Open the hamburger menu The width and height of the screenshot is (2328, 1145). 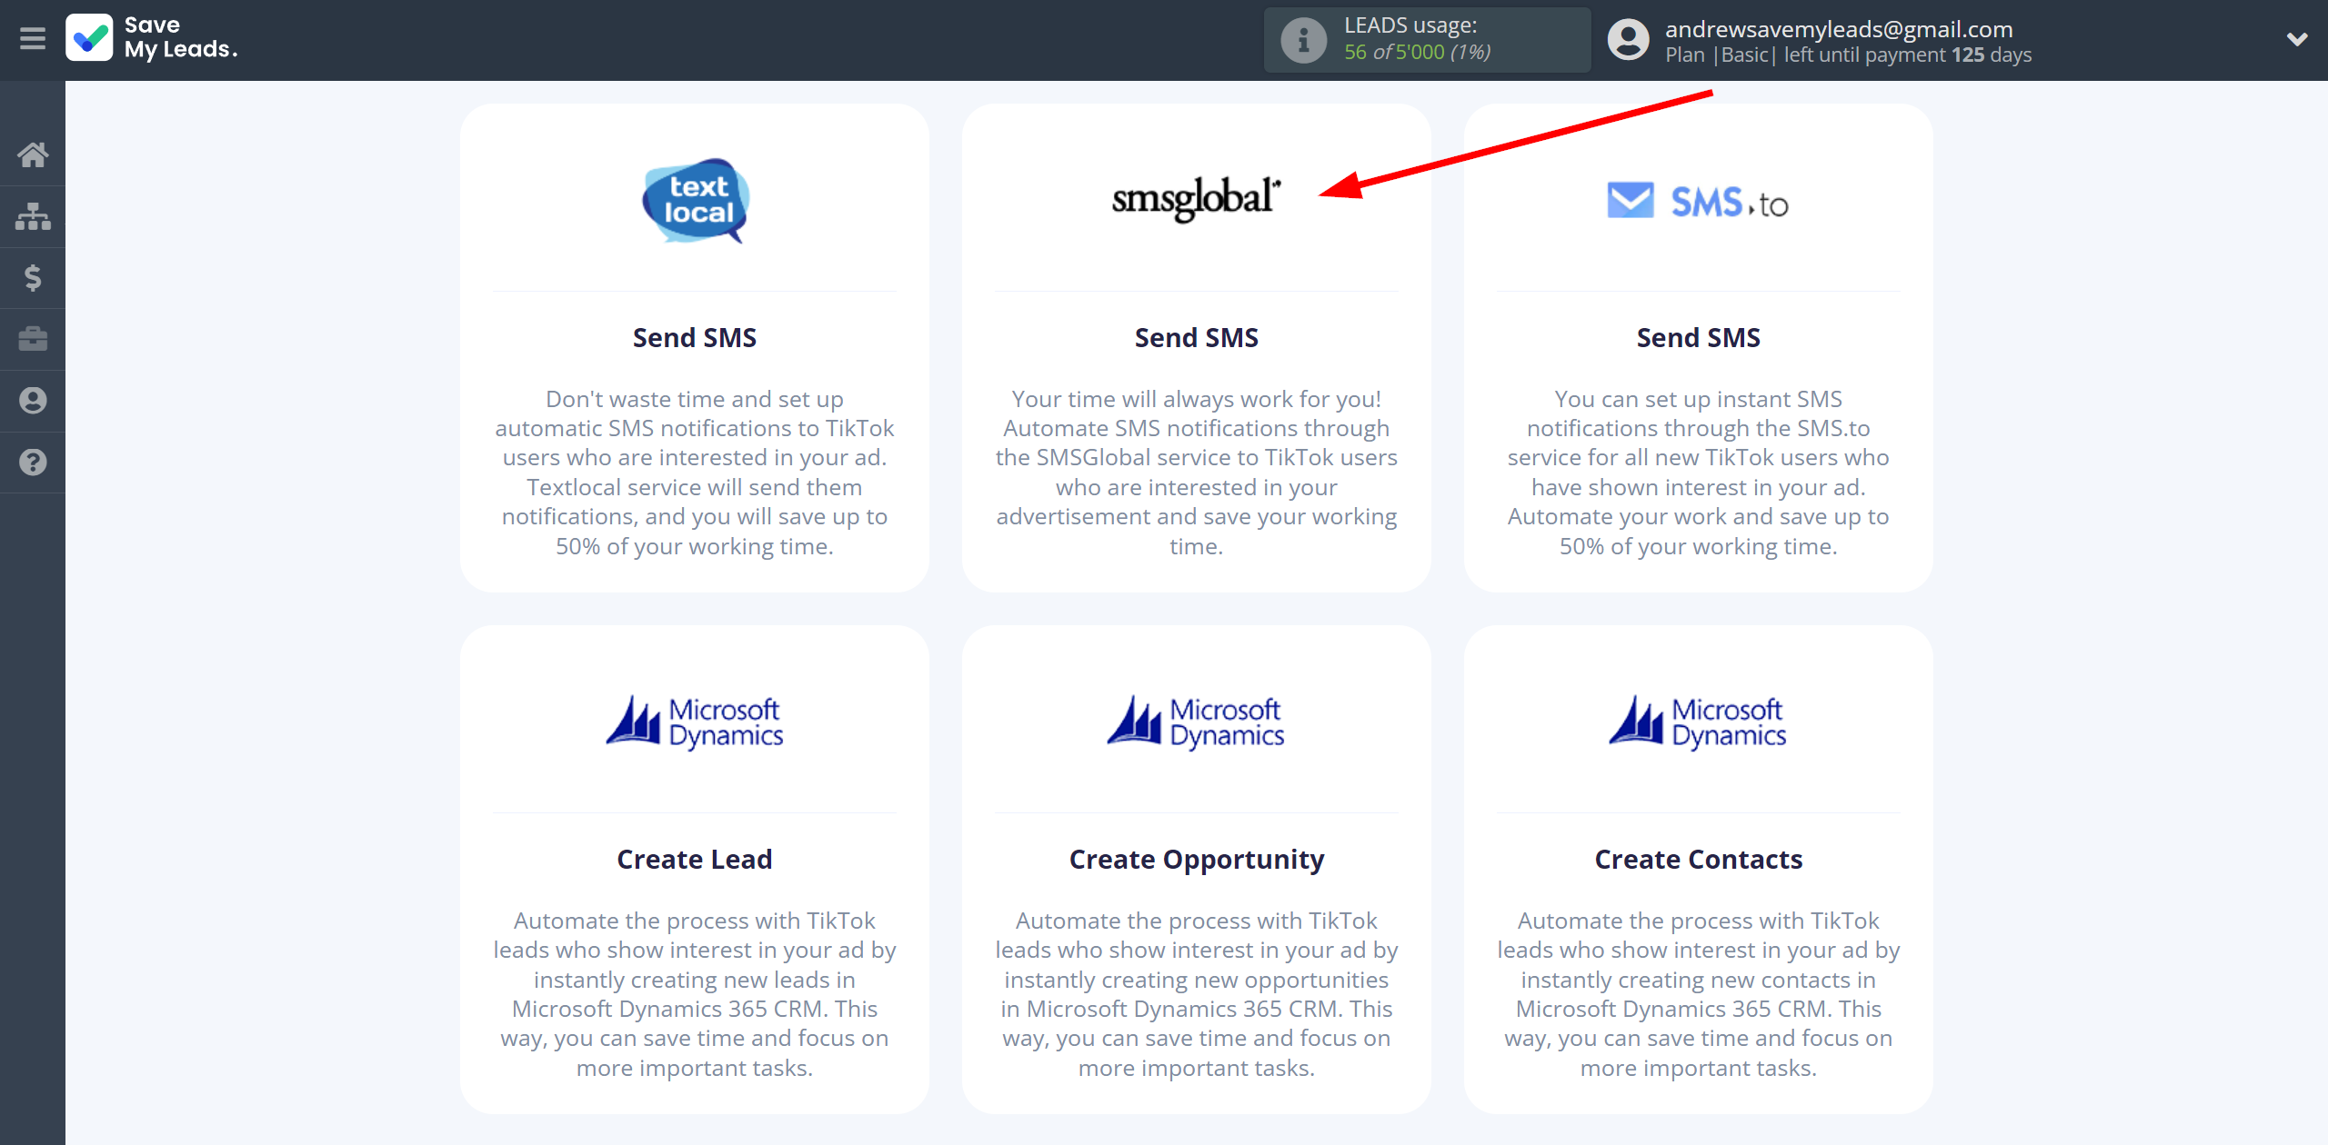33,38
